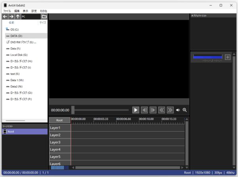Click the 00:00:06.66 ruler mark
Image resolution: width=238 pixels, height=177 pixels.
pos(123,119)
